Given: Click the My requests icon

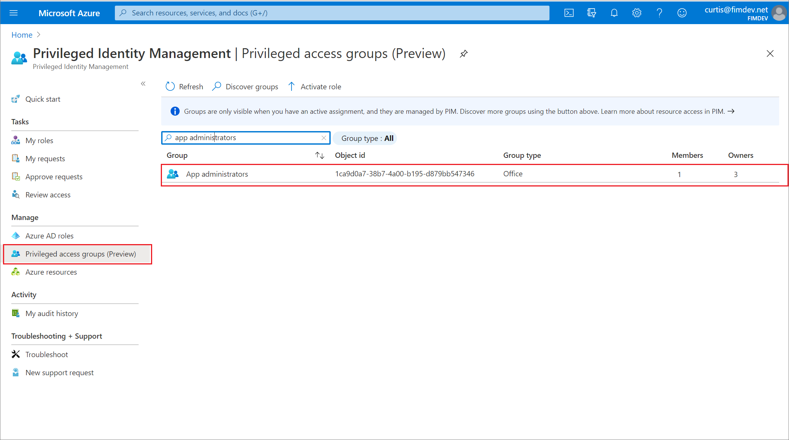Looking at the screenshot, I should (15, 158).
